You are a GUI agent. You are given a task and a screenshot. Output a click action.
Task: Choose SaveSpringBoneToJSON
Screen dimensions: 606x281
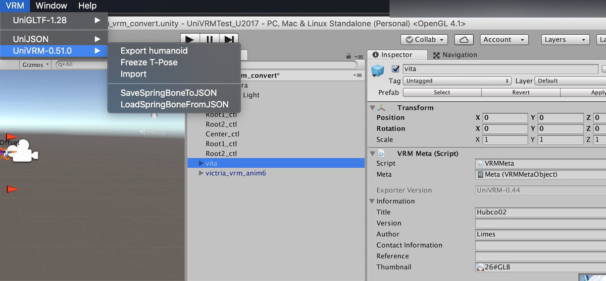pos(169,93)
